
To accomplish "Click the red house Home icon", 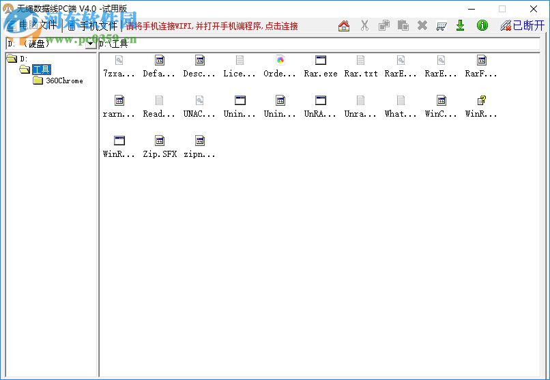I will (x=344, y=26).
